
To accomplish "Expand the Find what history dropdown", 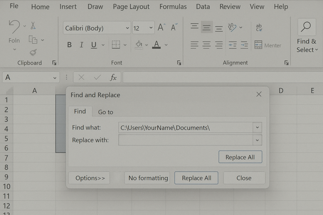I will [257, 127].
